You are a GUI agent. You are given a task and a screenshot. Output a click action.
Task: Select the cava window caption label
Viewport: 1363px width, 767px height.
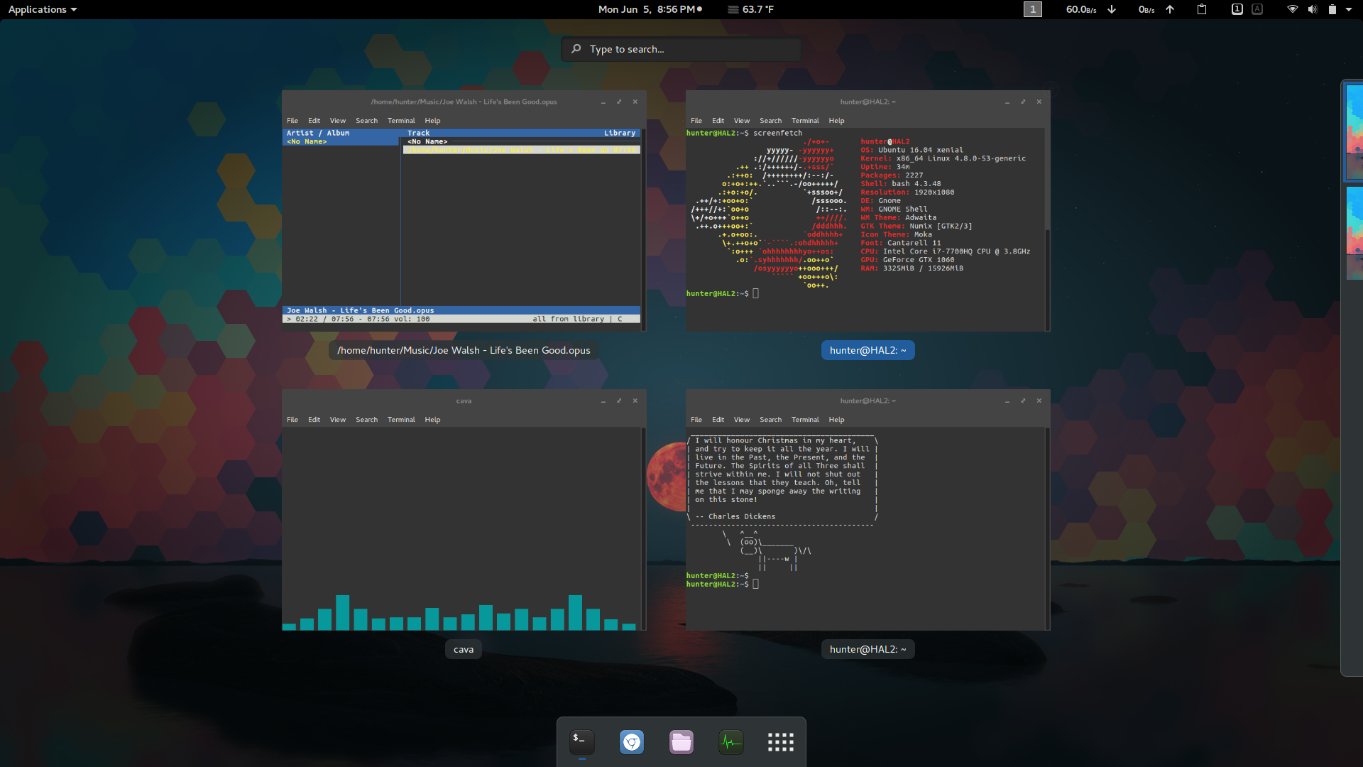point(464,649)
